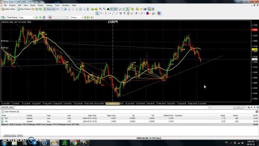
Task: Click the taskbar clock showing 4:00 PM
Action: pos(251,143)
